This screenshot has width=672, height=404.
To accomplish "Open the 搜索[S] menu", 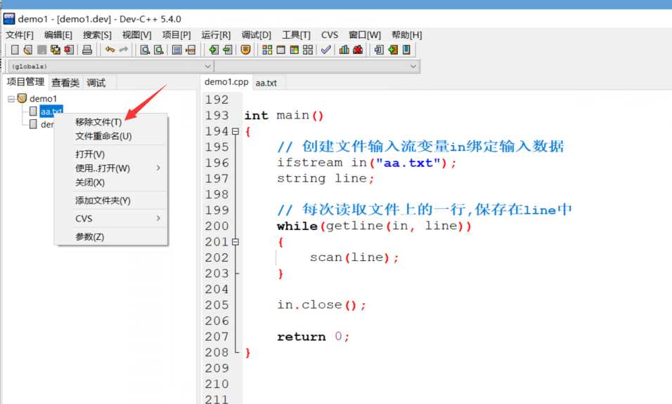I will coord(97,34).
